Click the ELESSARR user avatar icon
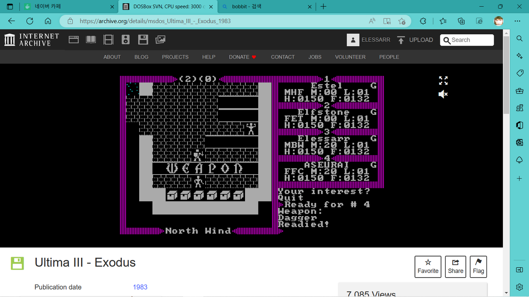 353,40
